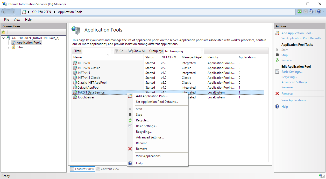This screenshot has width=326, height=179.
Task: Click the Applications column header
Action: (x=250, y=57)
